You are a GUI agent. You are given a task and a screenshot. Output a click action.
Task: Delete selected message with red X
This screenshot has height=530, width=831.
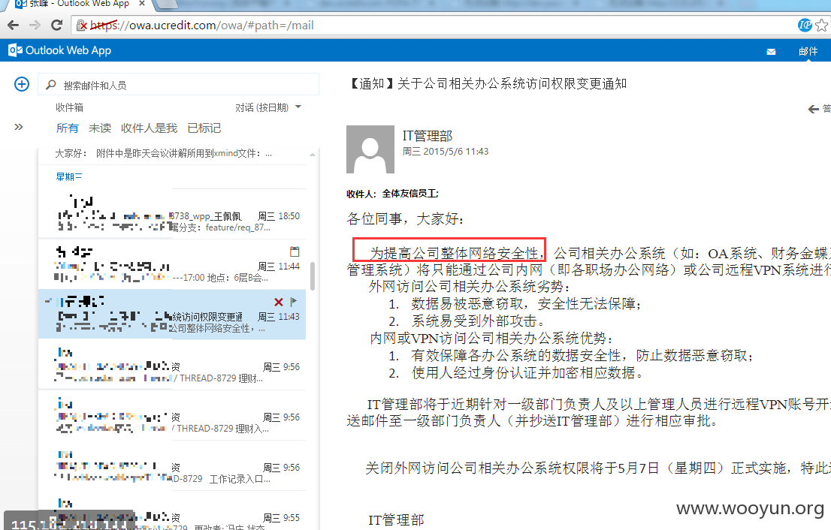click(279, 303)
